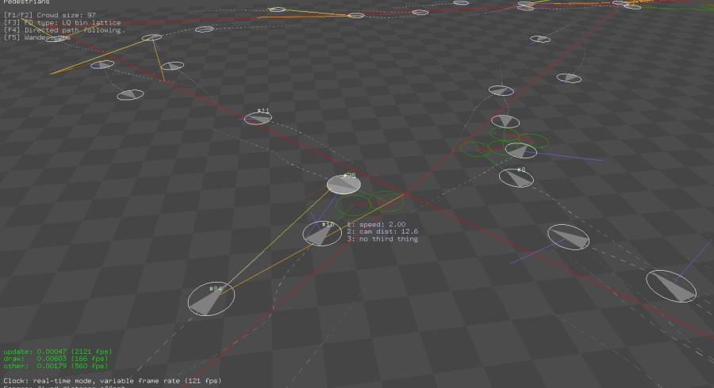This screenshot has height=388, width=714.
Task: Toggle '[F4] Directed path following' option
Action: click(x=63, y=30)
